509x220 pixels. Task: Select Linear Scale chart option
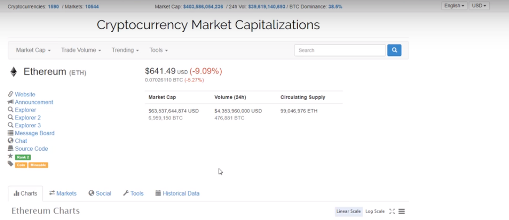[349, 211]
